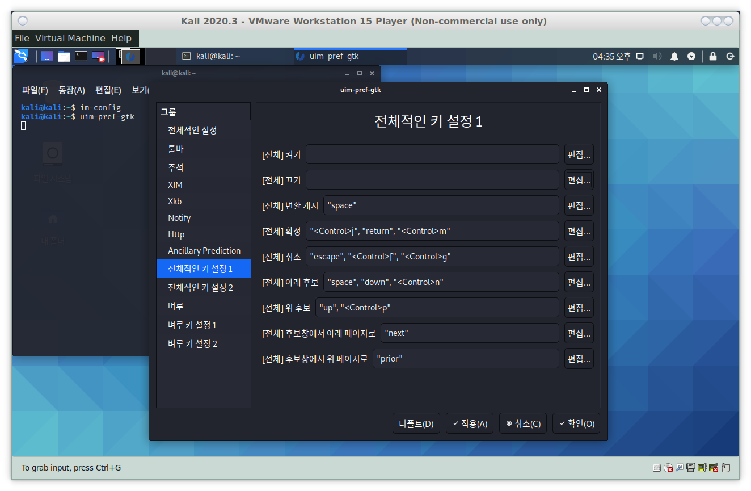Select Ancillary Prediction group
This screenshot has width=751, height=491.
point(204,250)
